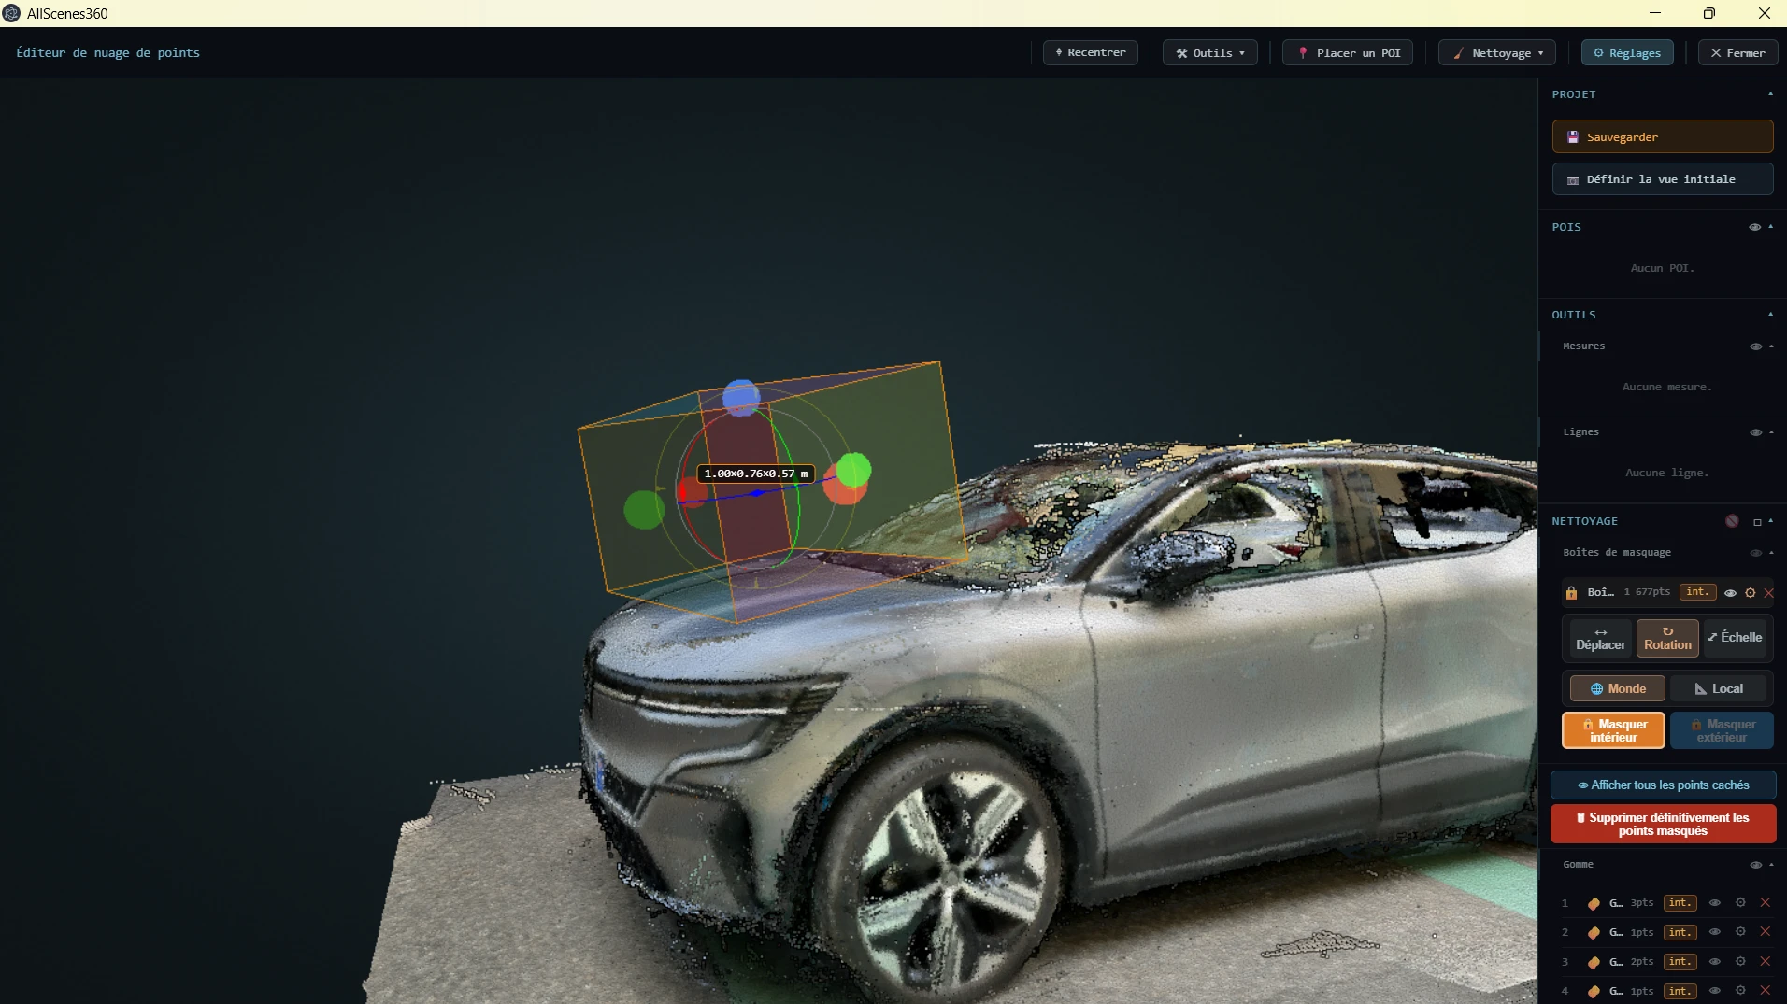Collapse the OUTILS section
Viewport: 1787px width, 1004px height.
tap(1770, 315)
